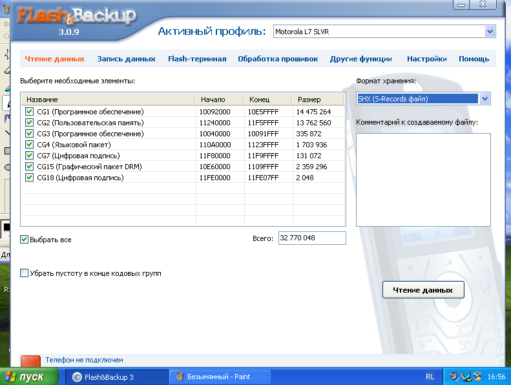Uncheck CG3 (Программное обеспечение) checkbox
The height and width of the screenshot is (385, 511).
pyautogui.click(x=29, y=134)
